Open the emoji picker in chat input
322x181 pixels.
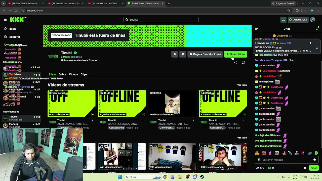tap(314, 160)
